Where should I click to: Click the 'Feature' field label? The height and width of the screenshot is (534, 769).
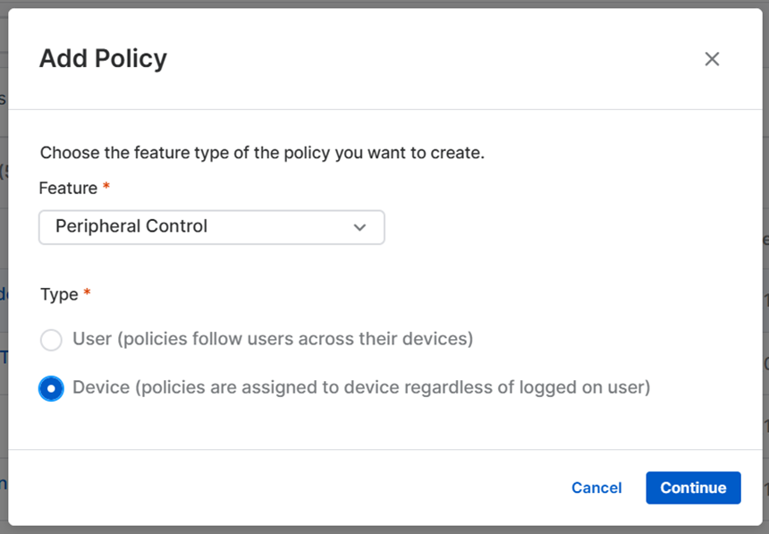[x=68, y=189]
